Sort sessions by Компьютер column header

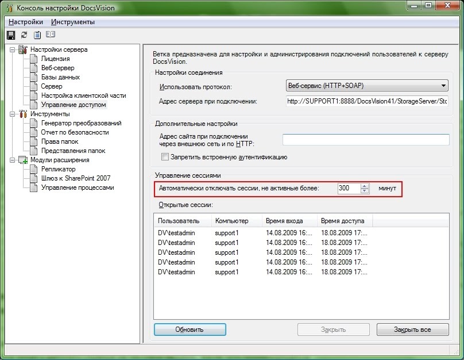pos(237,221)
